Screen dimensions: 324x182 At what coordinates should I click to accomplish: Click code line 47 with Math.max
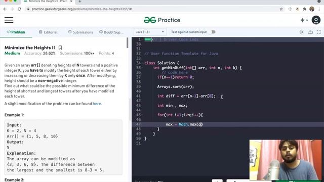184,124
